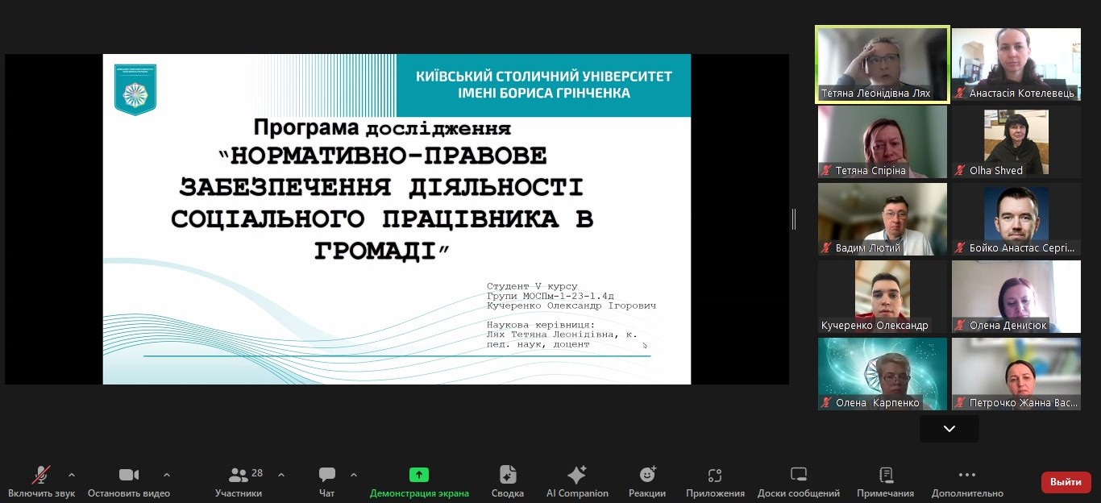Open the Чат (Chat) icon

point(326,475)
